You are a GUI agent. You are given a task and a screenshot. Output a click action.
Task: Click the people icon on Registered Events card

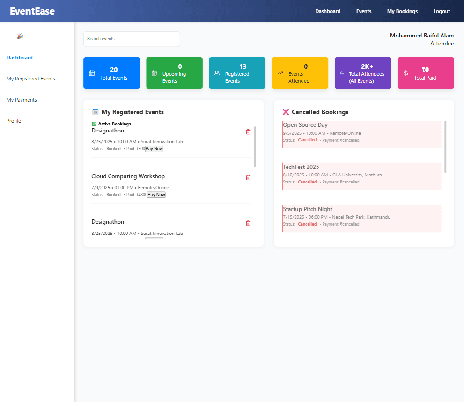(x=216, y=73)
